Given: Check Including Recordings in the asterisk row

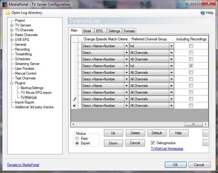Looking at the screenshot, I should tap(191, 106).
